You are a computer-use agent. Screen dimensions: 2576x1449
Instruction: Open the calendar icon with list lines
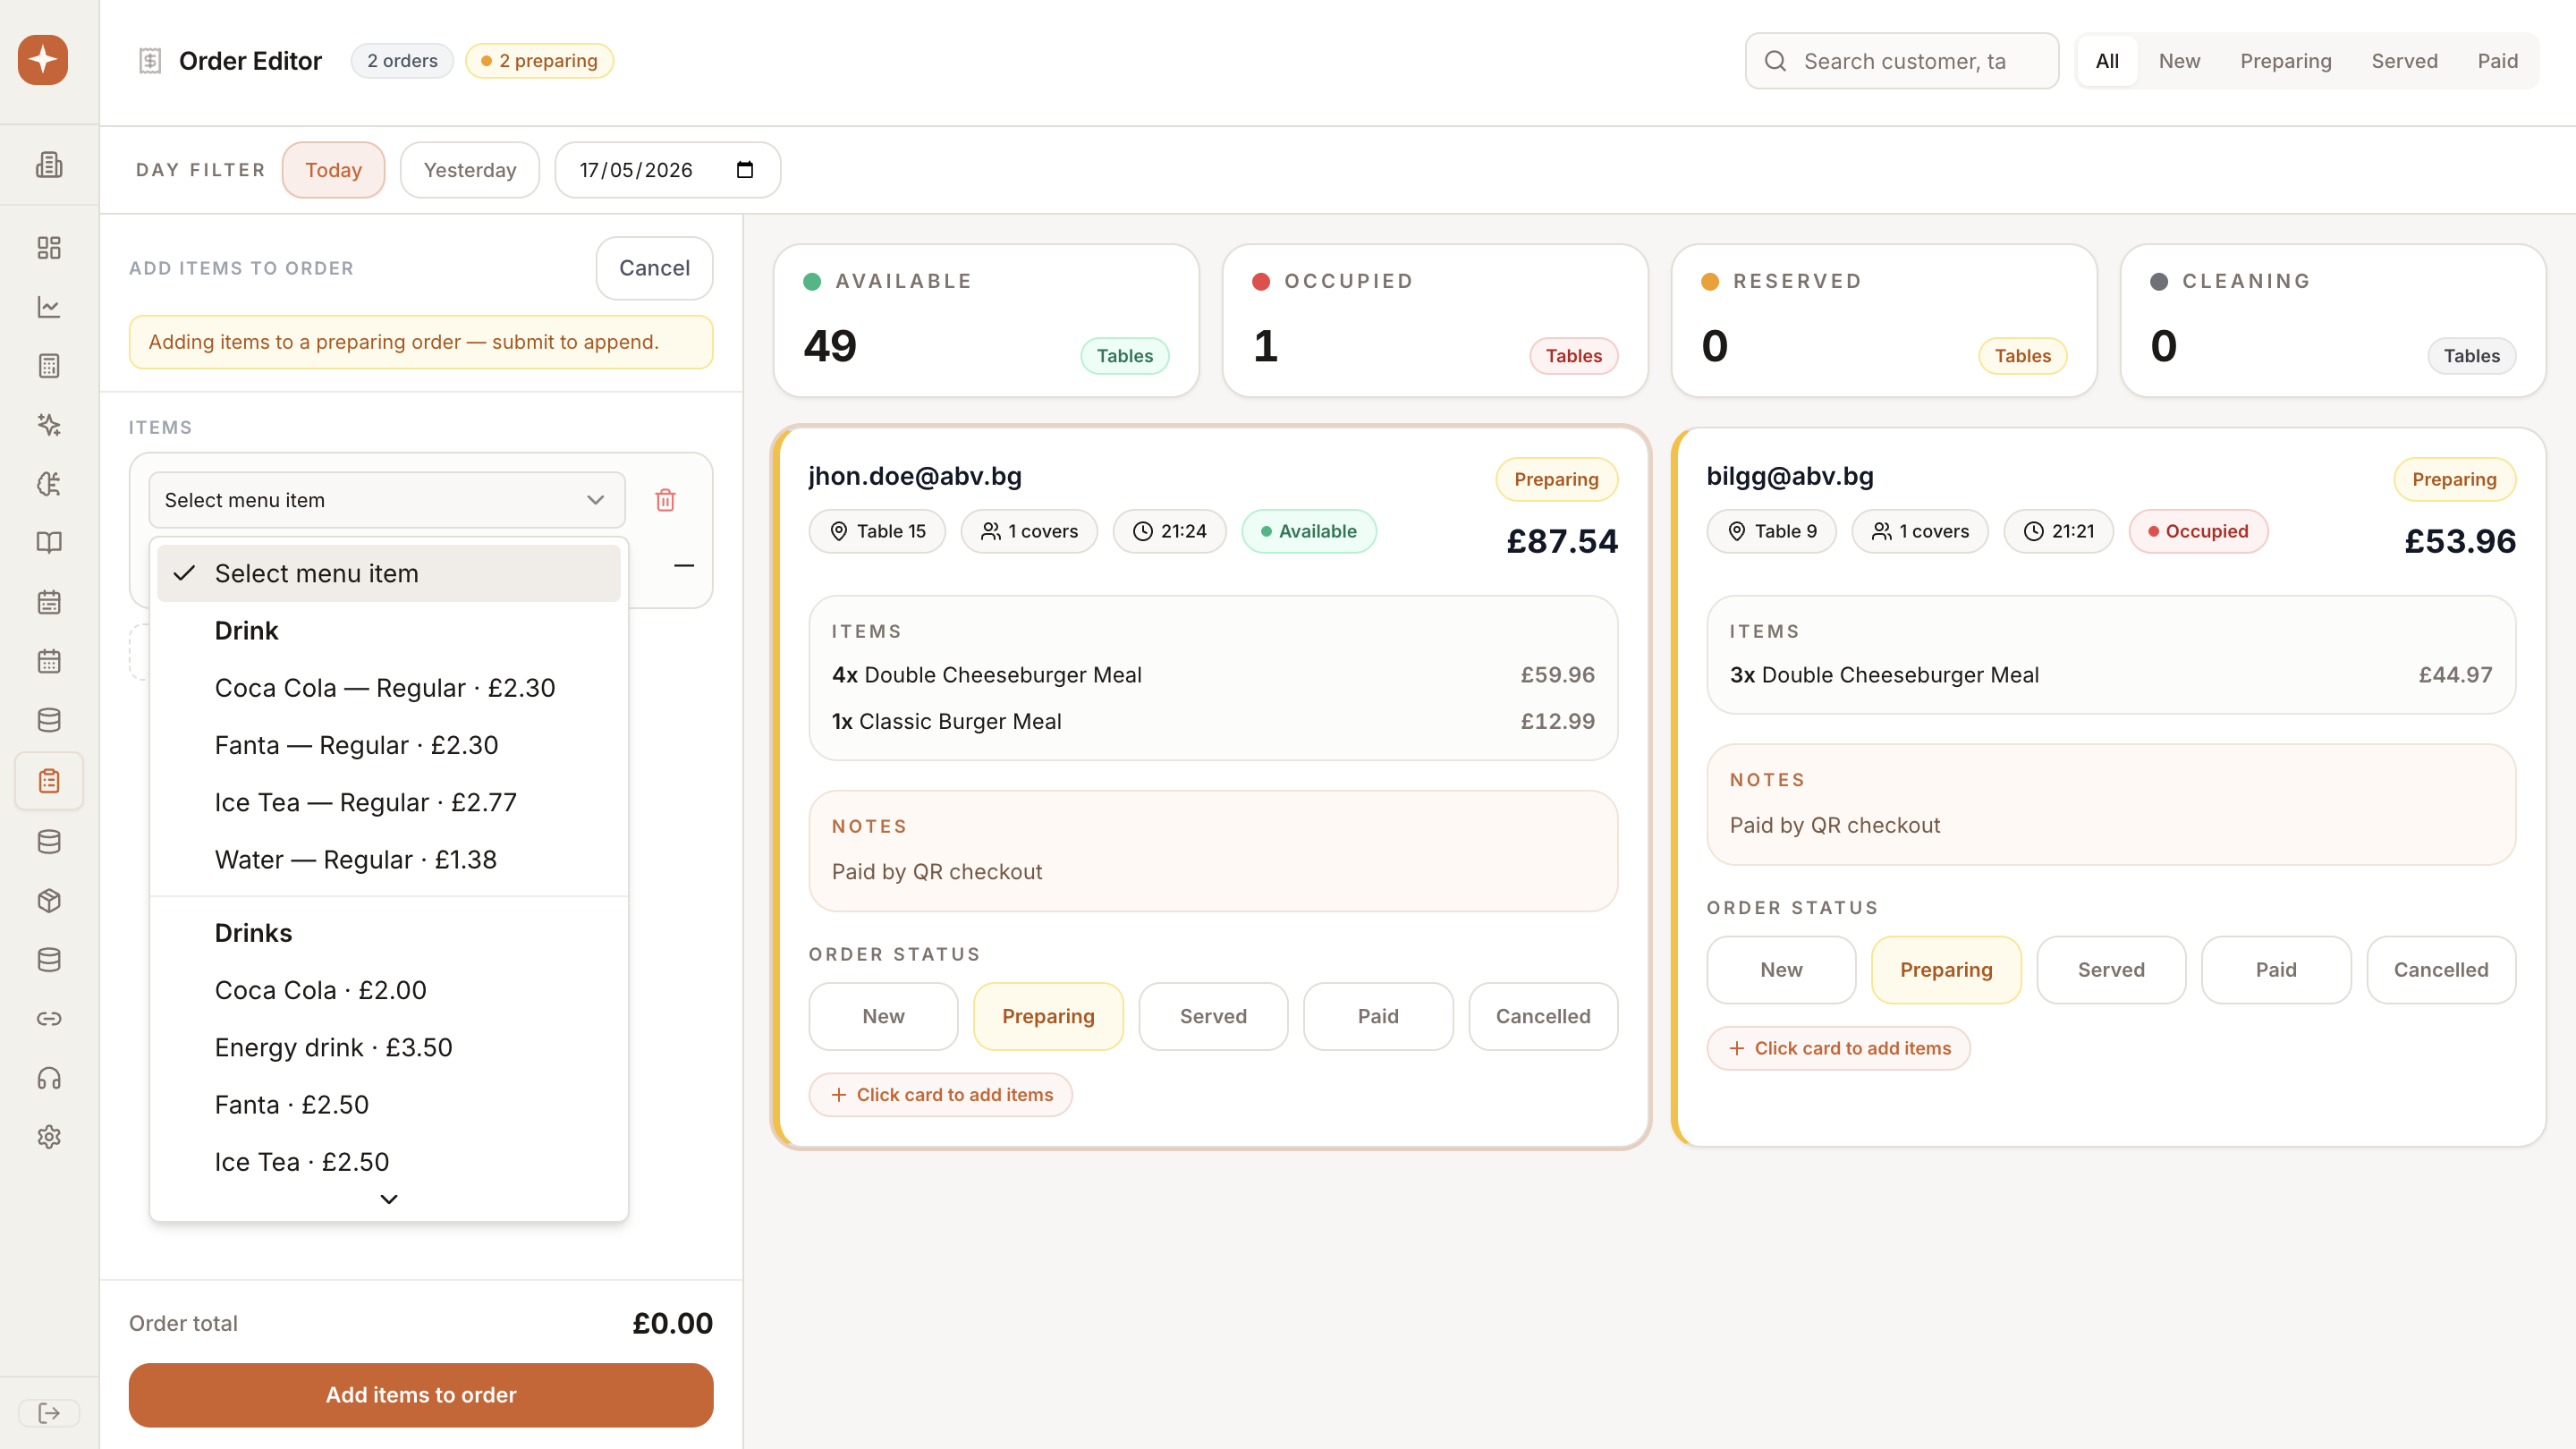click(x=49, y=602)
